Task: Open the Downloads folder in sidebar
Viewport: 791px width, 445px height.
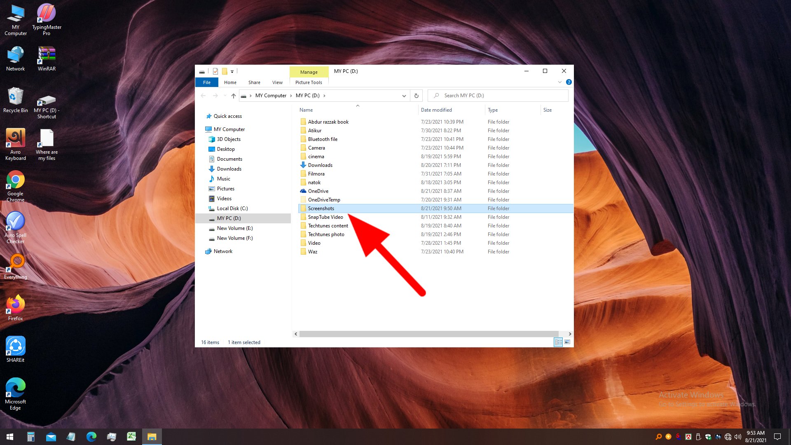Action: pos(229,169)
